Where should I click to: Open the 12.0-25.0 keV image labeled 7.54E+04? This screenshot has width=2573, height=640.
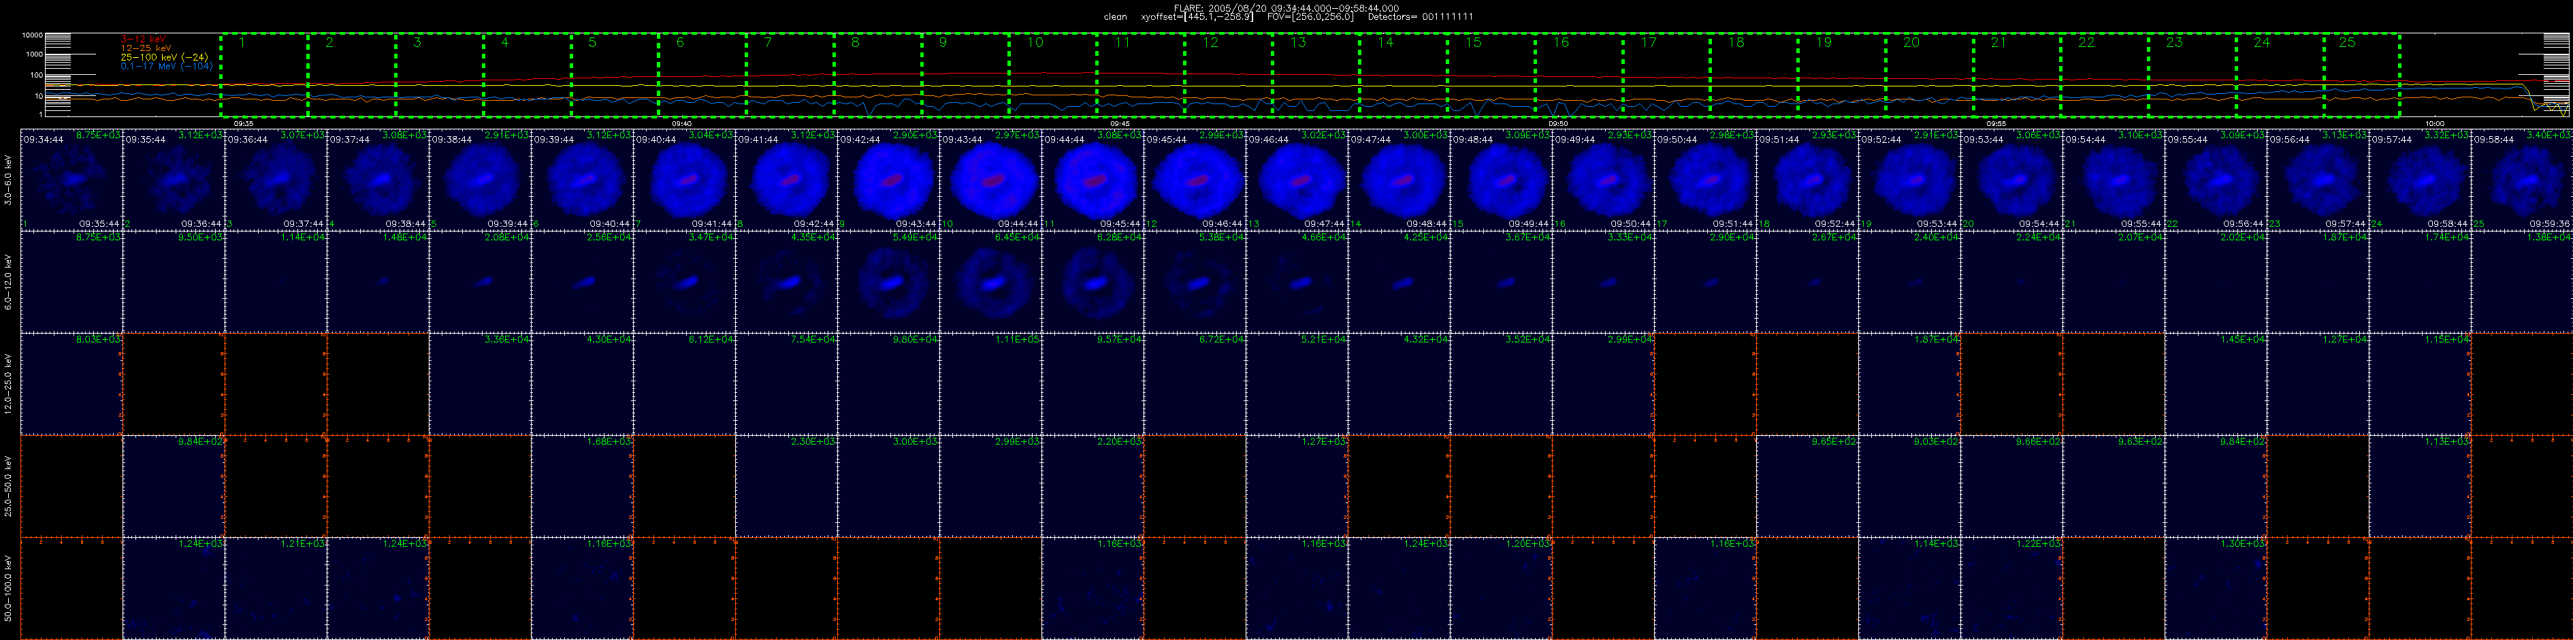pyautogui.click(x=786, y=385)
